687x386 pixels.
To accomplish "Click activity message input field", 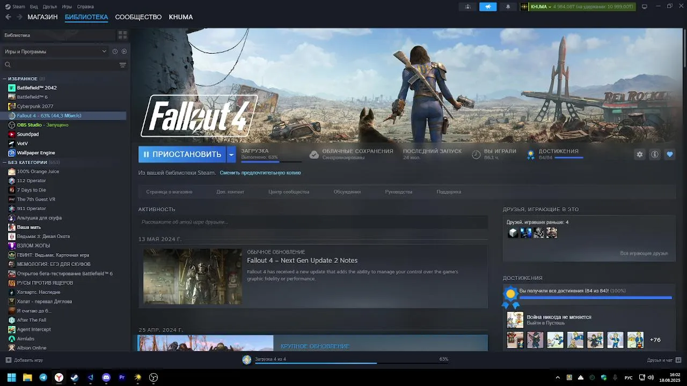I will click(313, 222).
